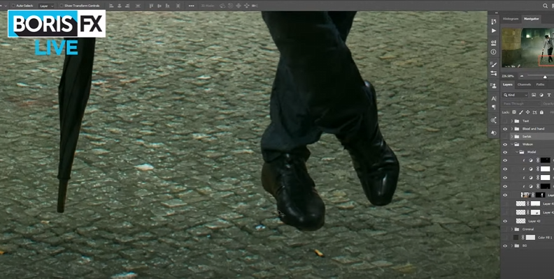
Task: Open the Kind filter dropdown
Action: click(516, 95)
